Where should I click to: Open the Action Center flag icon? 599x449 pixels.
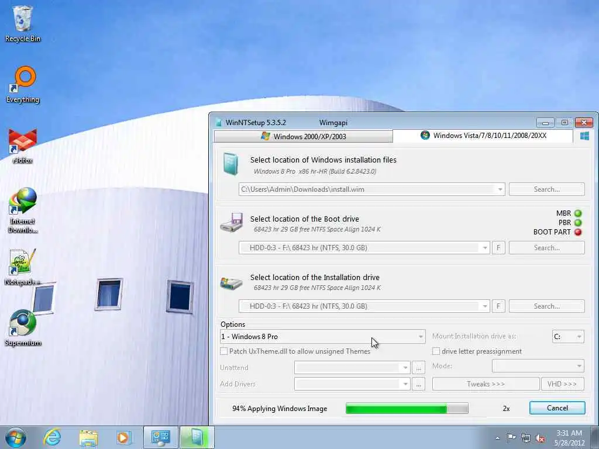511,437
